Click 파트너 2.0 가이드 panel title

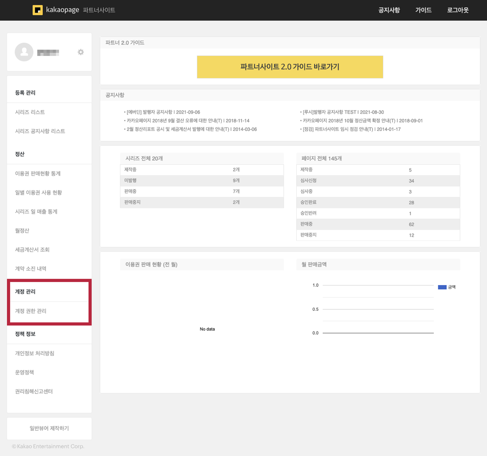coord(125,42)
